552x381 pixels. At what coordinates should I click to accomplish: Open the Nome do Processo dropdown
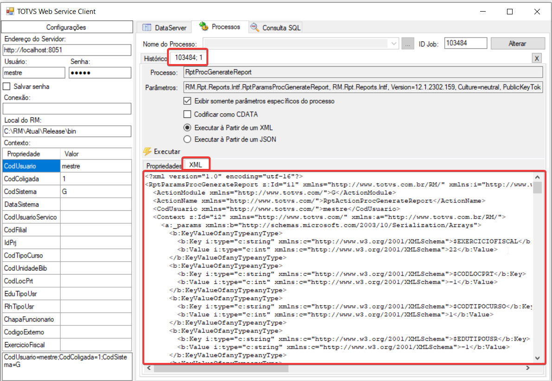point(393,44)
